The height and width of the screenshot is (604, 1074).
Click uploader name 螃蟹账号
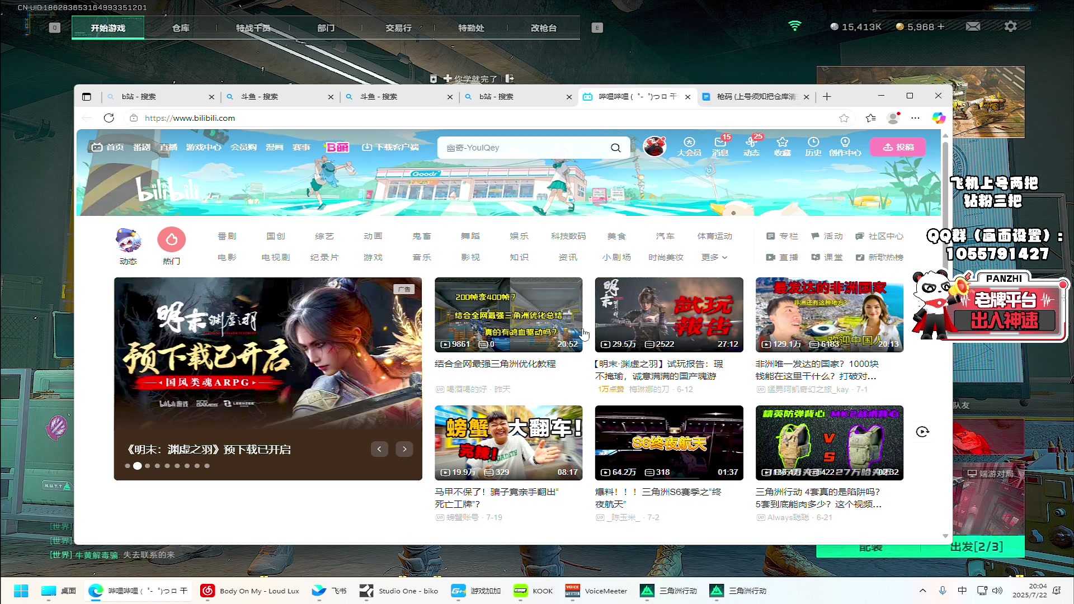click(x=462, y=517)
